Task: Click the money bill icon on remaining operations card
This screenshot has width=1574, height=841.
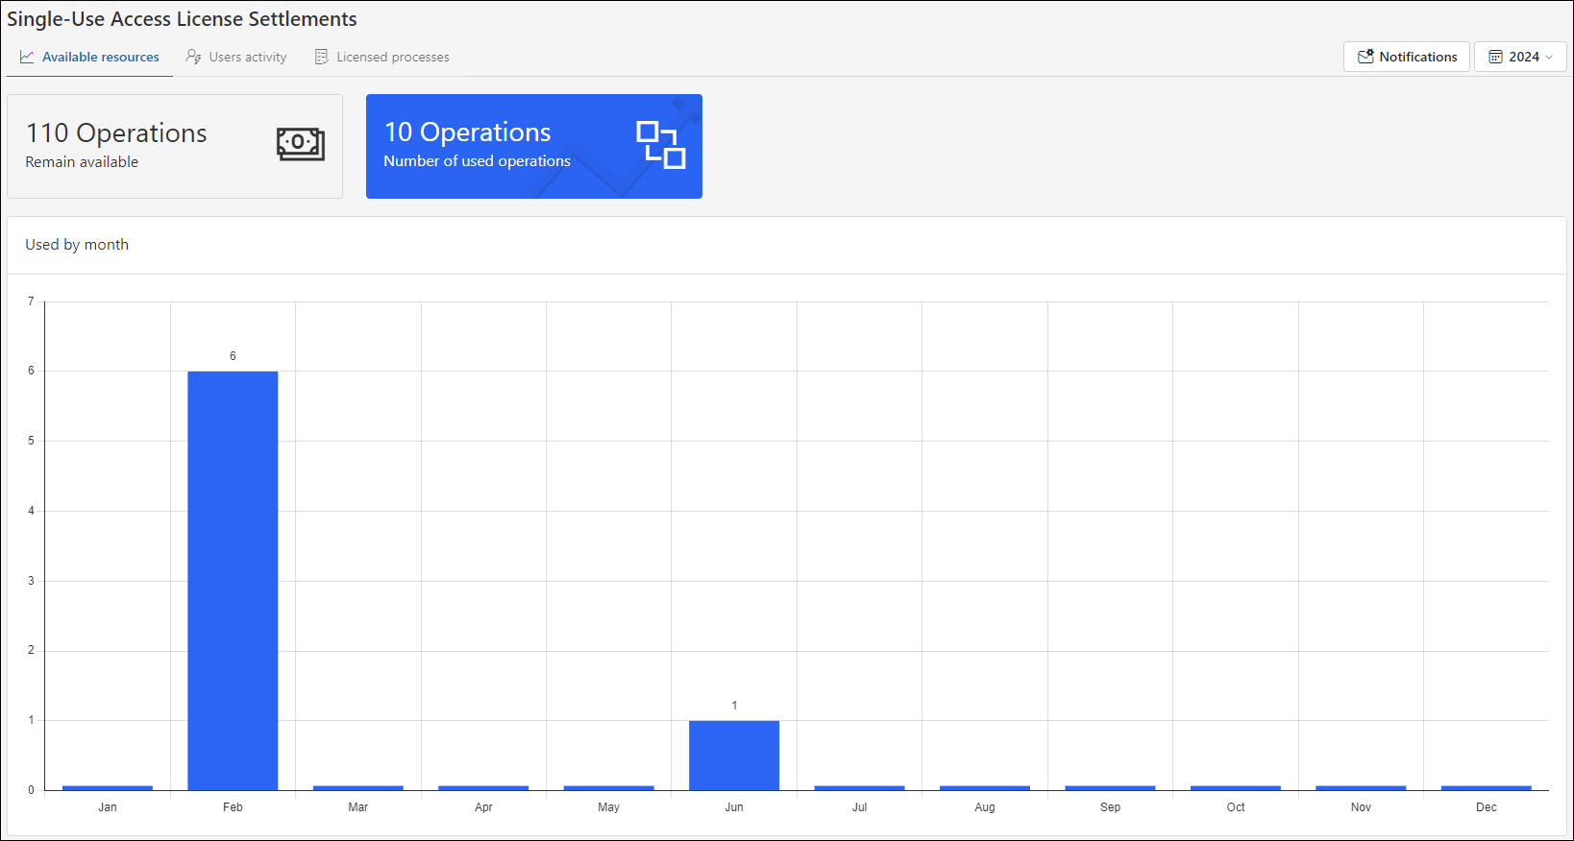Action: click(301, 144)
